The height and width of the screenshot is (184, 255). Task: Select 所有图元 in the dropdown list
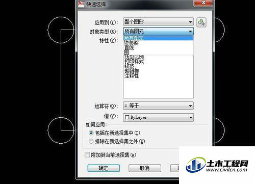(x=158, y=38)
